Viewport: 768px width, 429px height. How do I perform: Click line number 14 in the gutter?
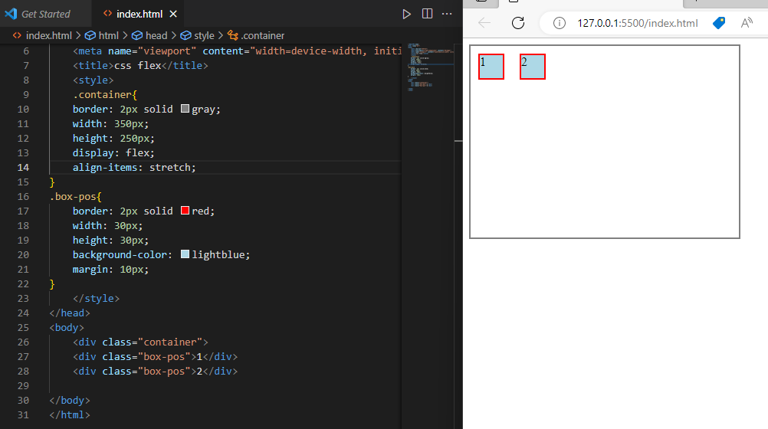tap(23, 168)
